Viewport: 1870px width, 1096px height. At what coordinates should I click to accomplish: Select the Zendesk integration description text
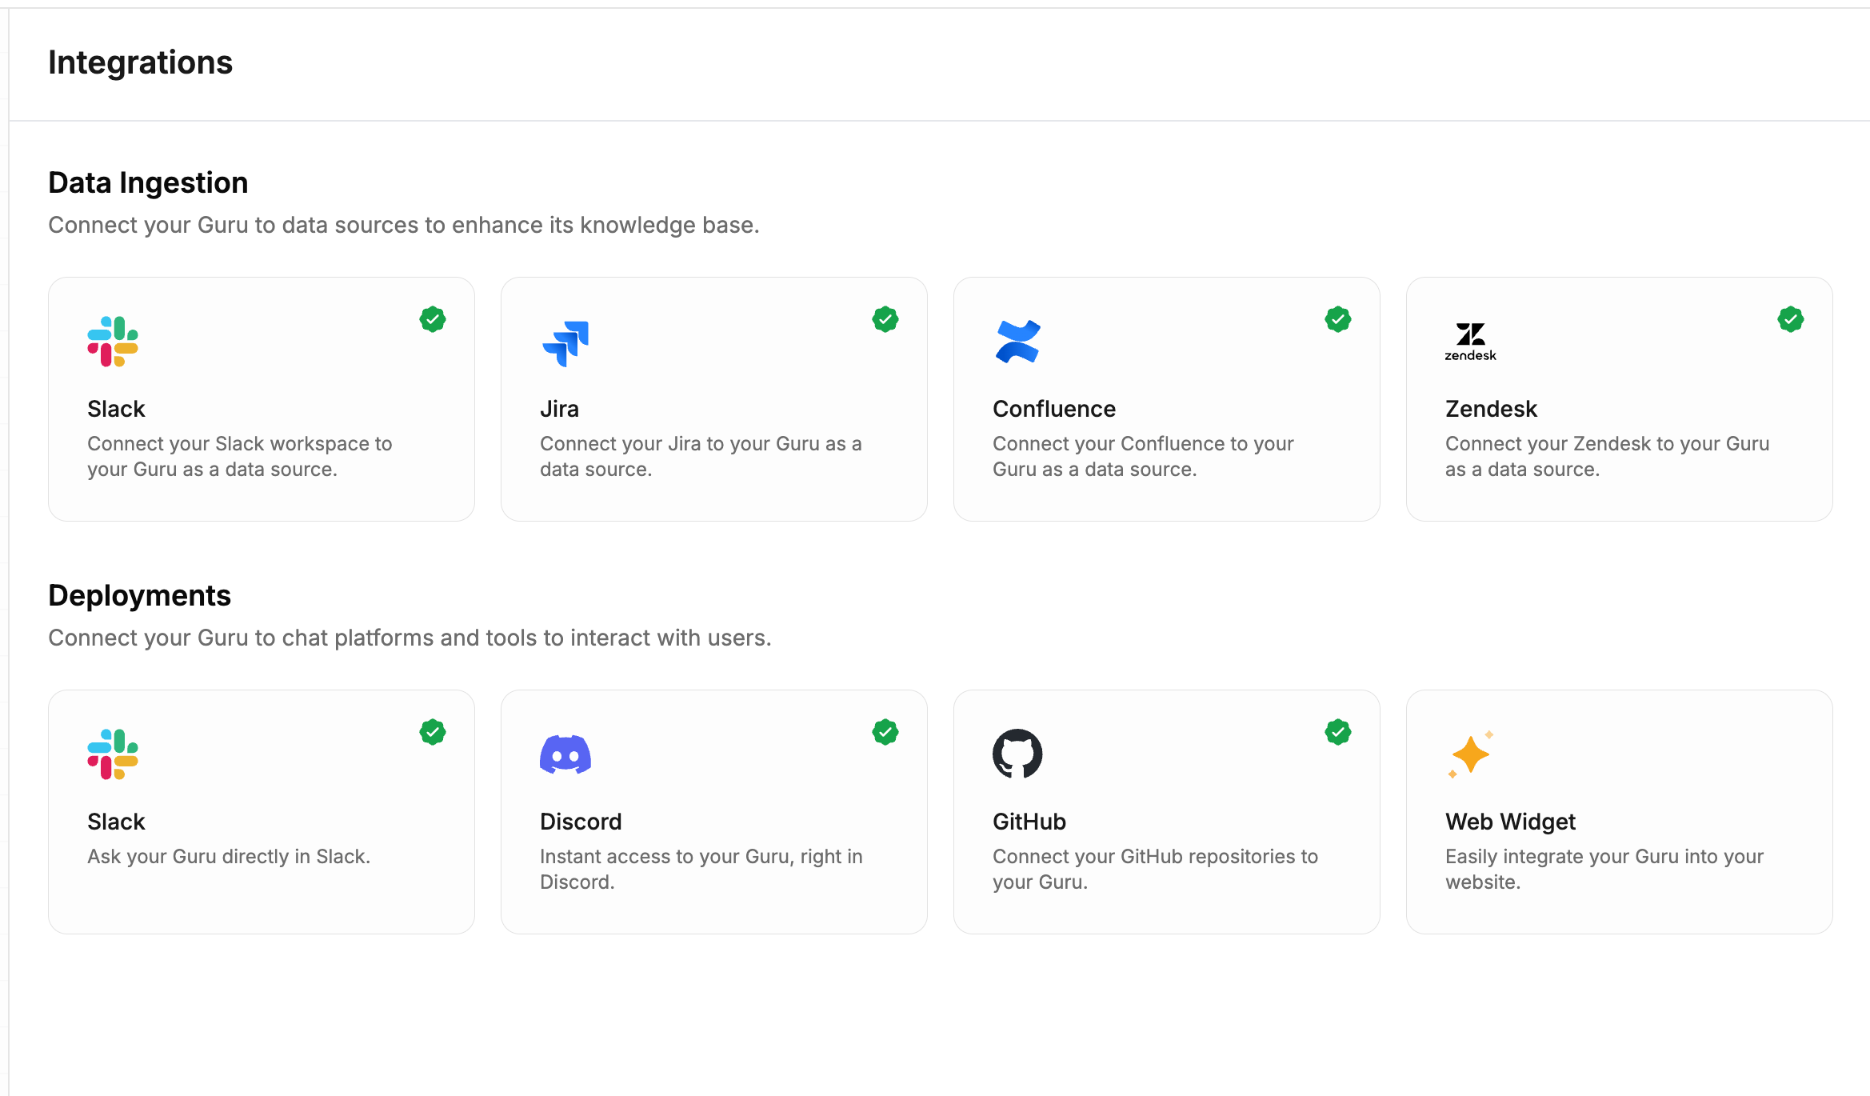coord(1606,456)
